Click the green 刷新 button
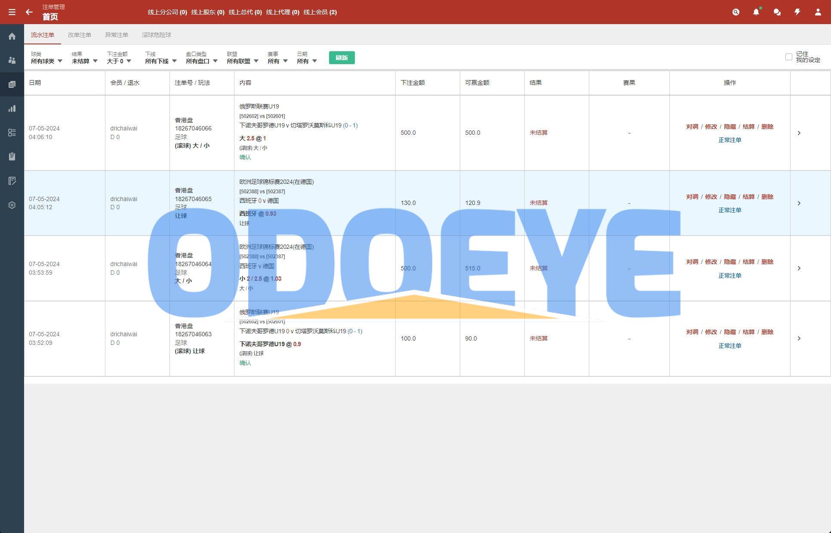Viewport: 831px width, 533px height. pyautogui.click(x=342, y=58)
